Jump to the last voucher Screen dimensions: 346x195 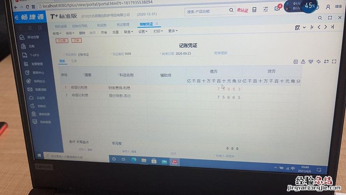332,27
